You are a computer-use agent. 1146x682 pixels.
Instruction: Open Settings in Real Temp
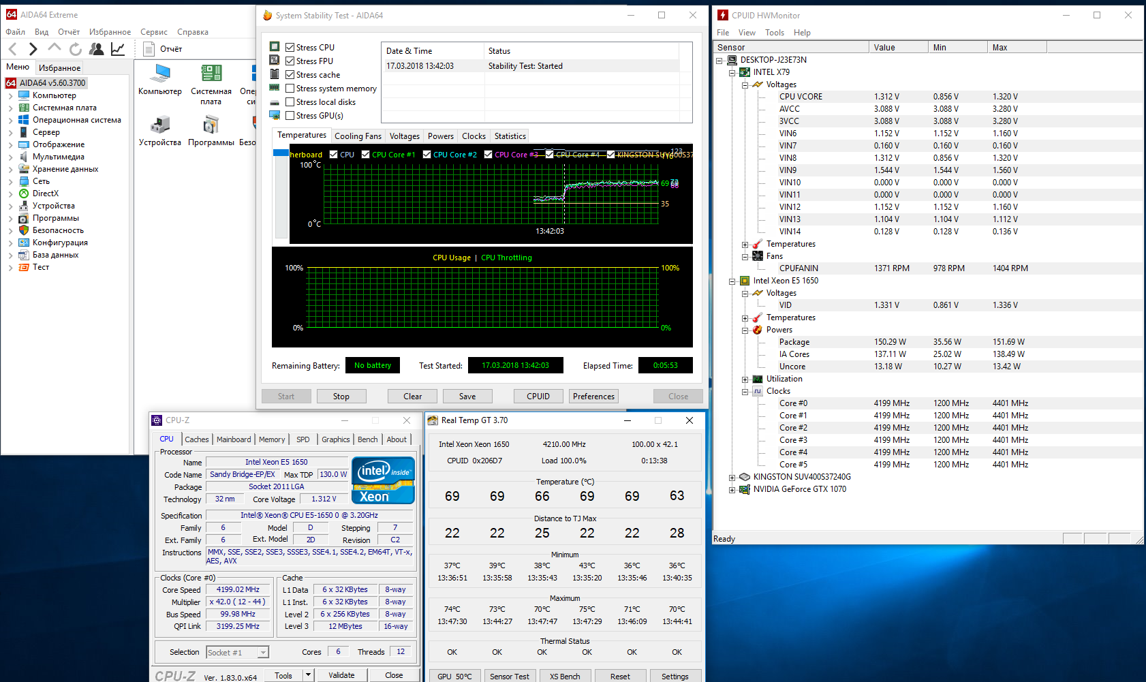675,677
